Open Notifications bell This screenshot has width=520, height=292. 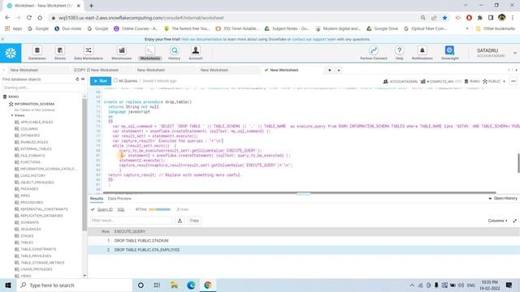[422, 53]
